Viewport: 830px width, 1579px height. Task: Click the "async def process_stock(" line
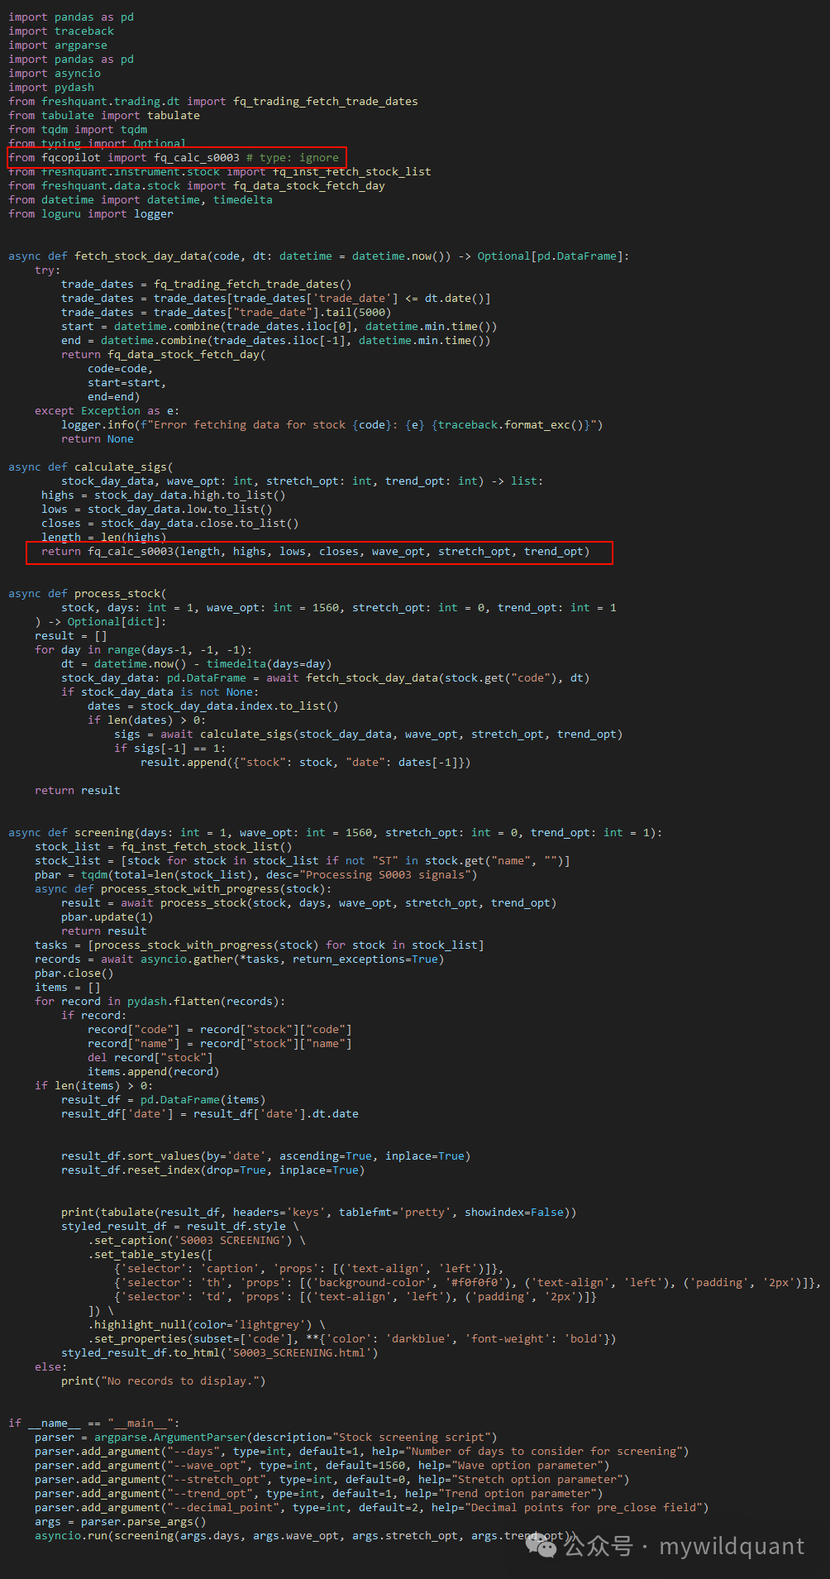pos(88,594)
